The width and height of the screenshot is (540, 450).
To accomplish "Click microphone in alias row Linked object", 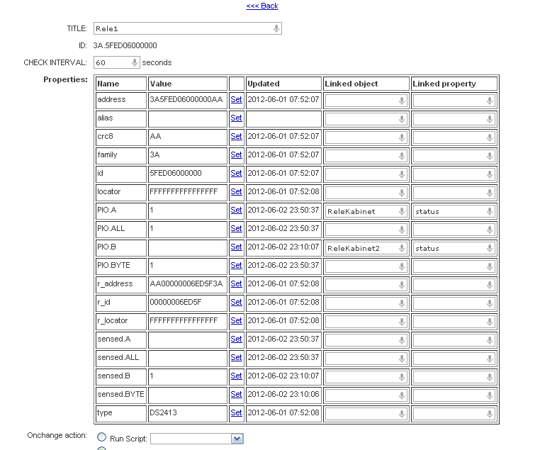I will (402, 119).
